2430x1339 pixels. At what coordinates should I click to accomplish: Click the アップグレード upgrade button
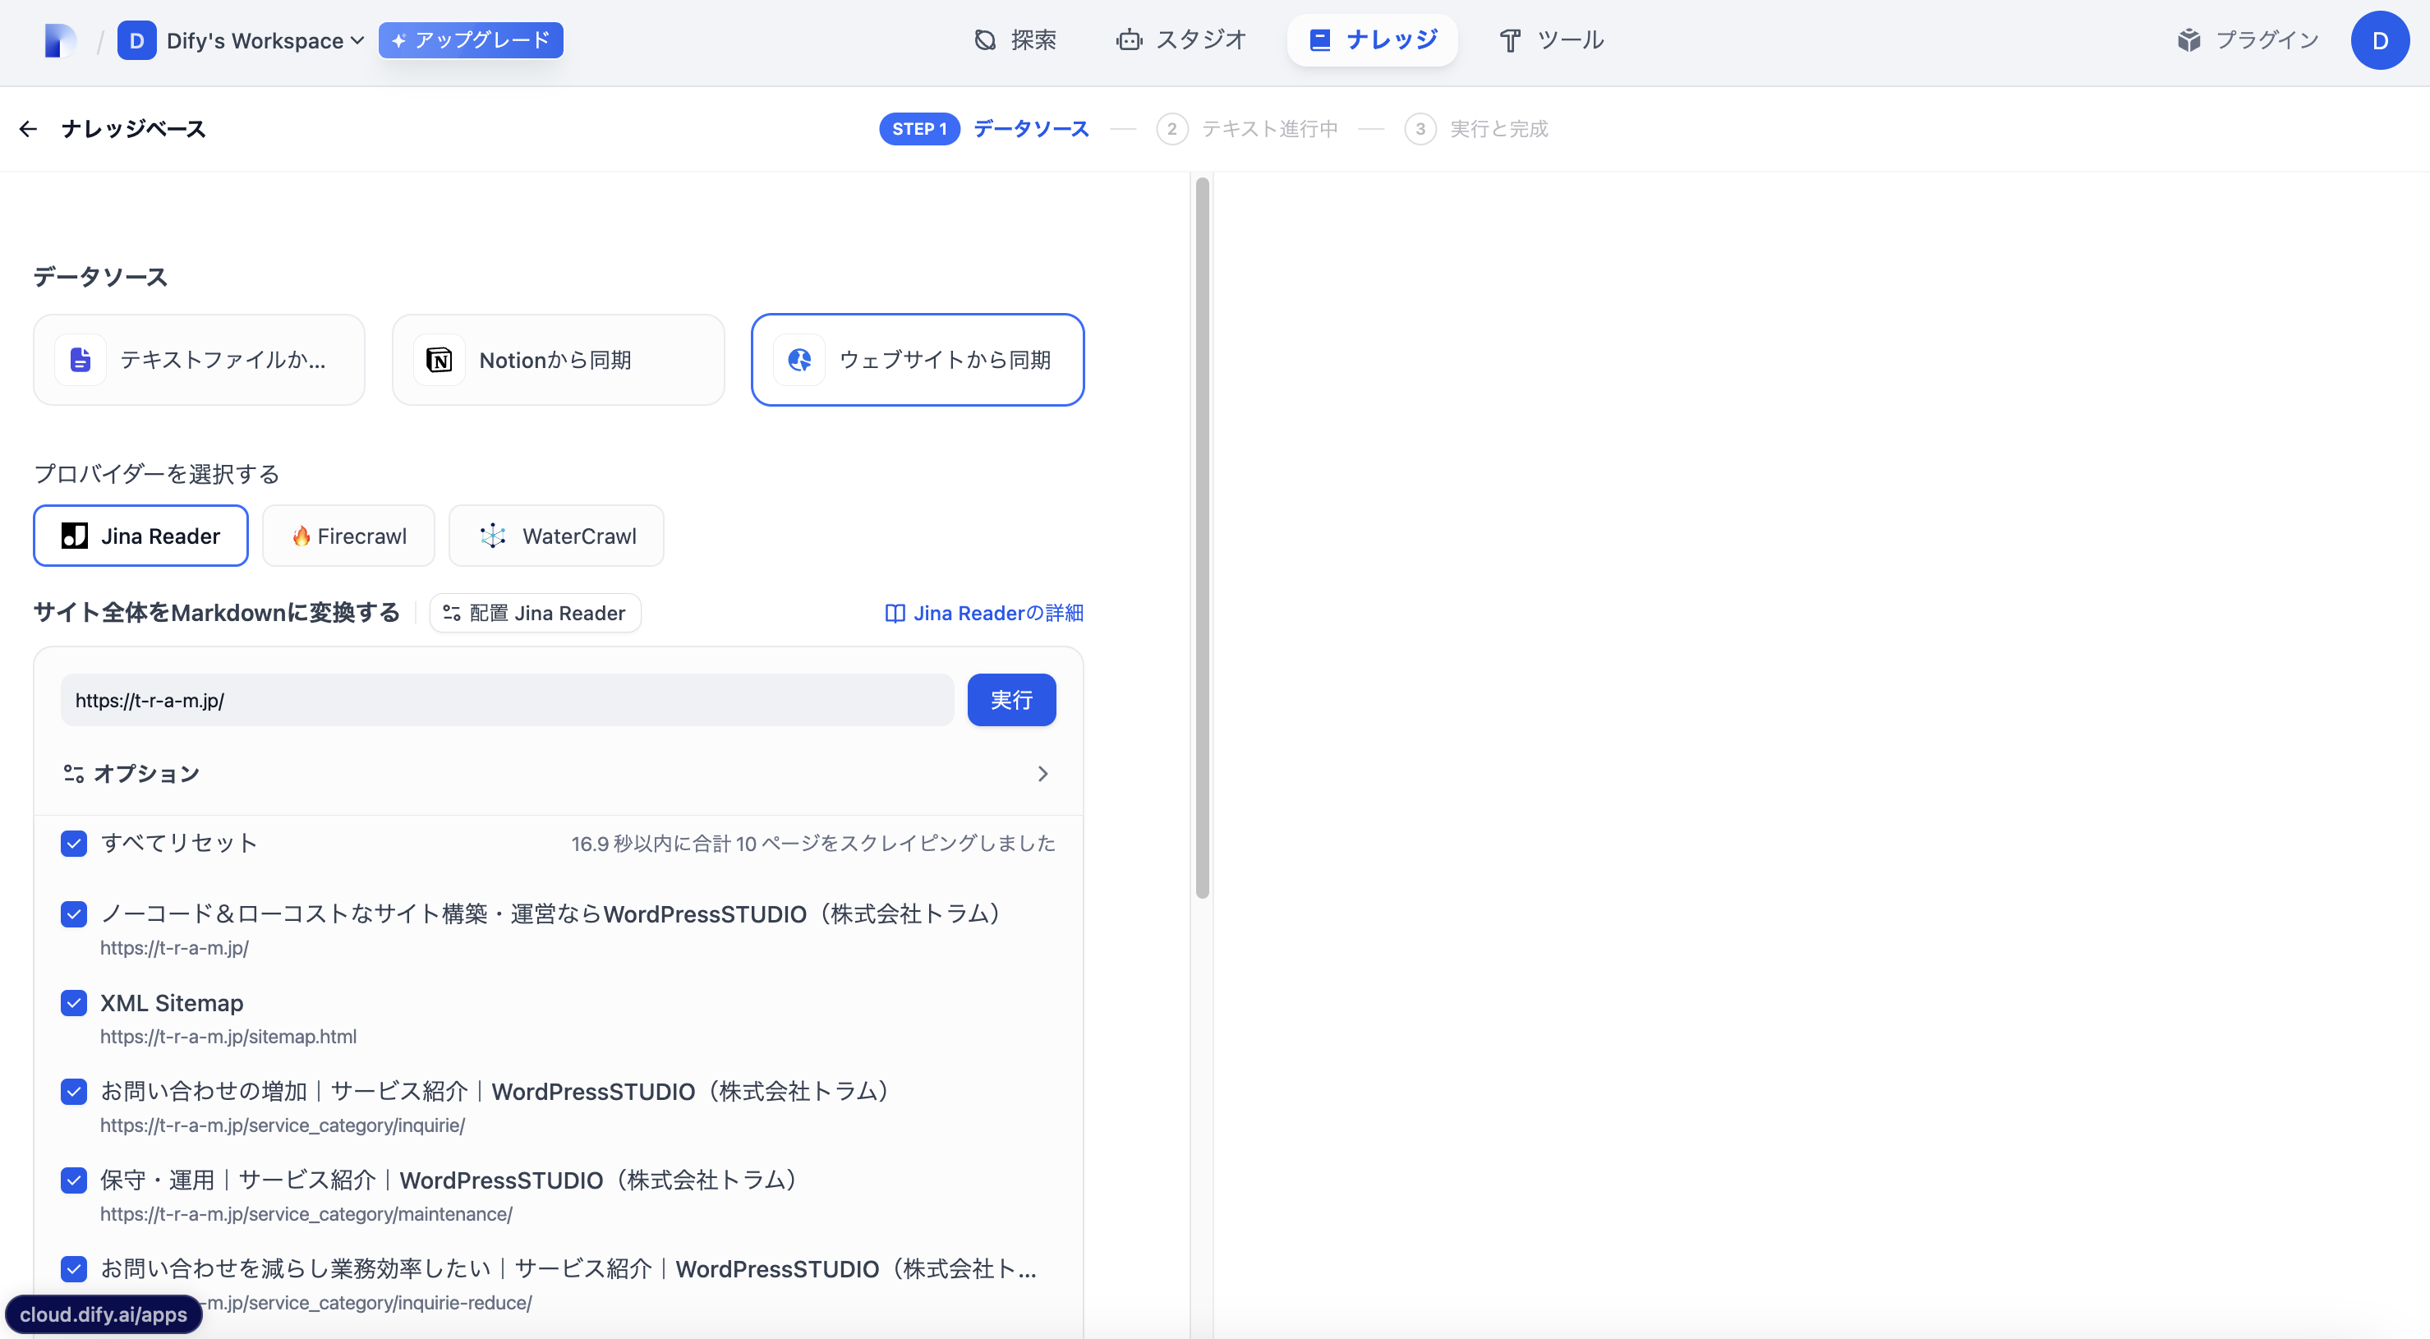point(471,40)
